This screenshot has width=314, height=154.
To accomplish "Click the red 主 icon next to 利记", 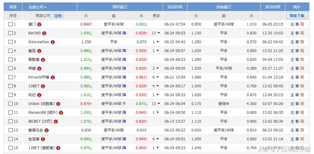I will pos(39,95).
